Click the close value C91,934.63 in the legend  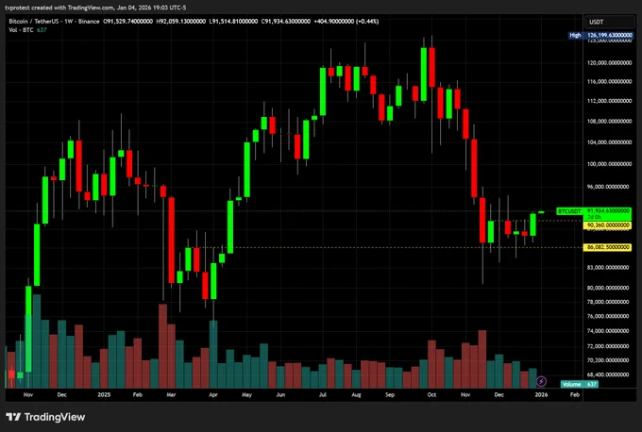coord(286,22)
